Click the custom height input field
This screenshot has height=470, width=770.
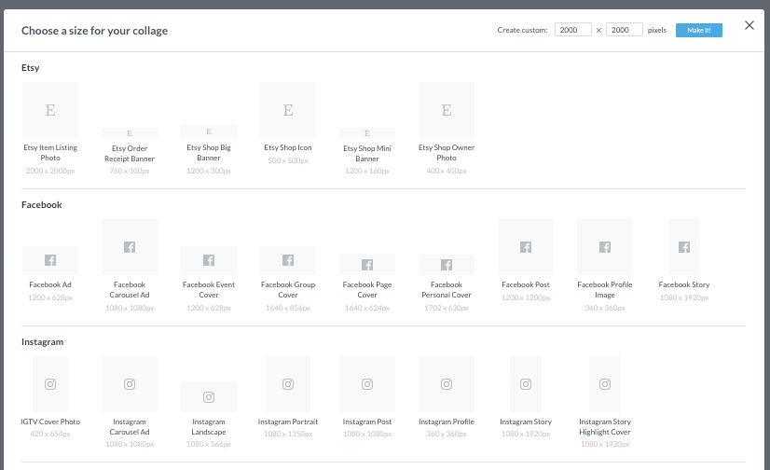click(x=625, y=30)
